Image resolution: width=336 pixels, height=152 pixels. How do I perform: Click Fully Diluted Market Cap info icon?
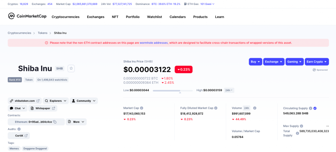216,108
